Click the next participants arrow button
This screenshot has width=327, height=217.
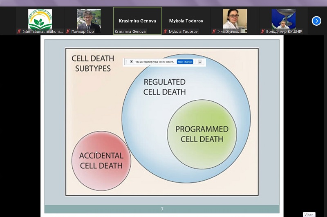click(x=316, y=21)
